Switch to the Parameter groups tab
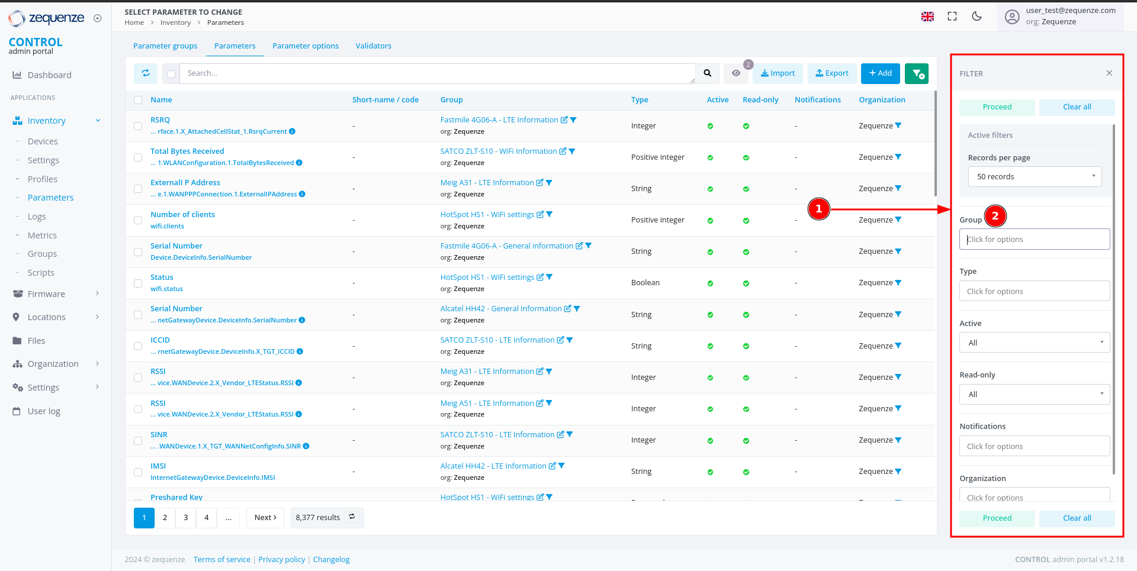Image resolution: width=1137 pixels, height=571 pixels. tap(165, 46)
